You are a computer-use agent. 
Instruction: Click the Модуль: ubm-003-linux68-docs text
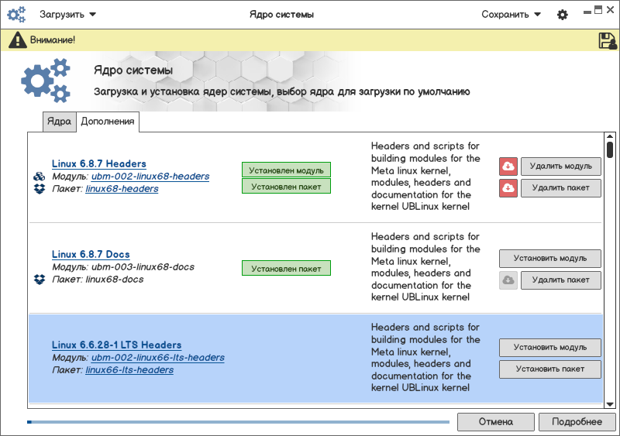[123, 267]
